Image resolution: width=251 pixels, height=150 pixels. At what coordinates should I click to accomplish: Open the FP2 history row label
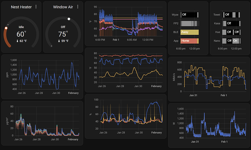[176, 23]
